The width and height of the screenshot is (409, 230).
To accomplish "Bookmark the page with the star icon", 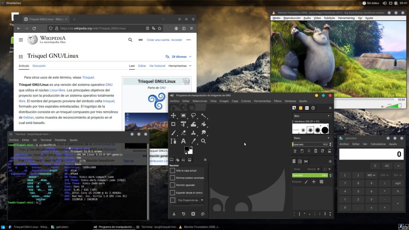I will pos(160,28).
